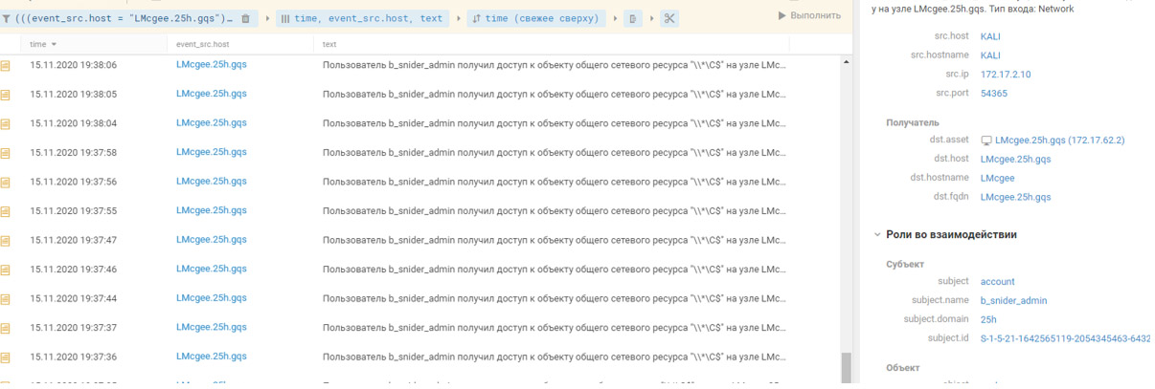
Task: Open event icon for row 19:37:37
Action: point(6,328)
